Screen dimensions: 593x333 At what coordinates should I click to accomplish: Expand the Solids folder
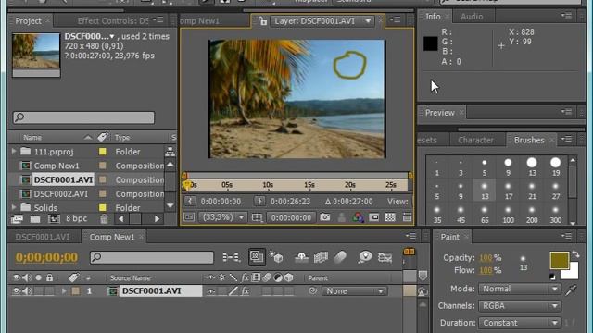pyautogui.click(x=14, y=207)
